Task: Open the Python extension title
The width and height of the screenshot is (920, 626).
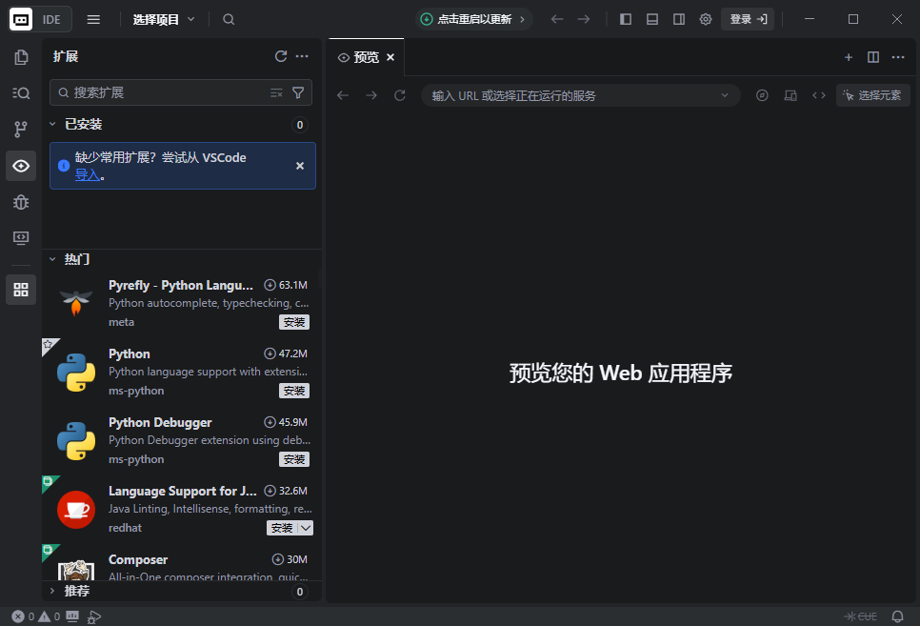Action: coord(130,353)
